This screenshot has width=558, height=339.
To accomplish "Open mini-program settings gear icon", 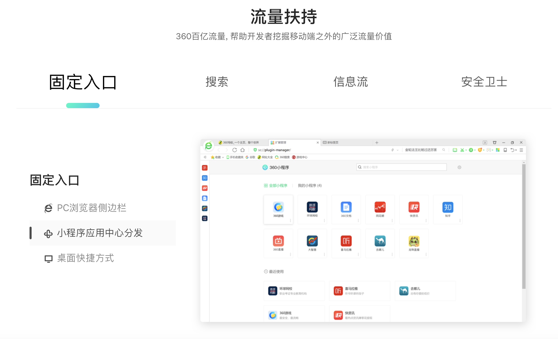I will (459, 167).
